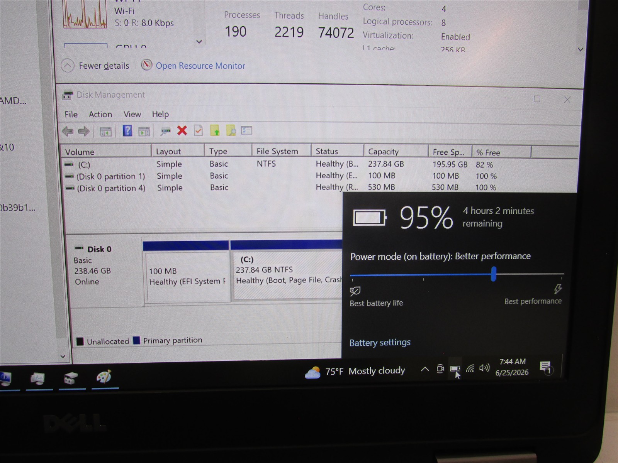Click the Best battery life leaf icon
The height and width of the screenshot is (463, 618).
click(x=355, y=291)
